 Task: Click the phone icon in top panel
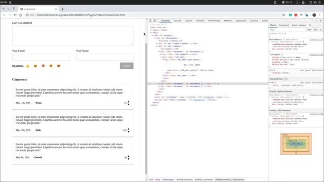click(275, 2)
